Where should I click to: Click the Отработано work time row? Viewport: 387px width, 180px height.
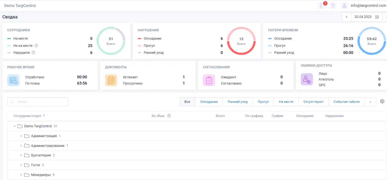click(56, 77)
